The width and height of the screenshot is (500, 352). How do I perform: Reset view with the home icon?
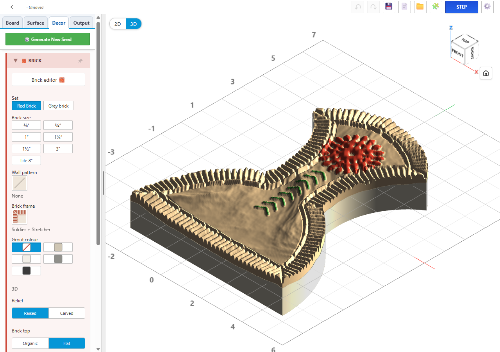486,73
